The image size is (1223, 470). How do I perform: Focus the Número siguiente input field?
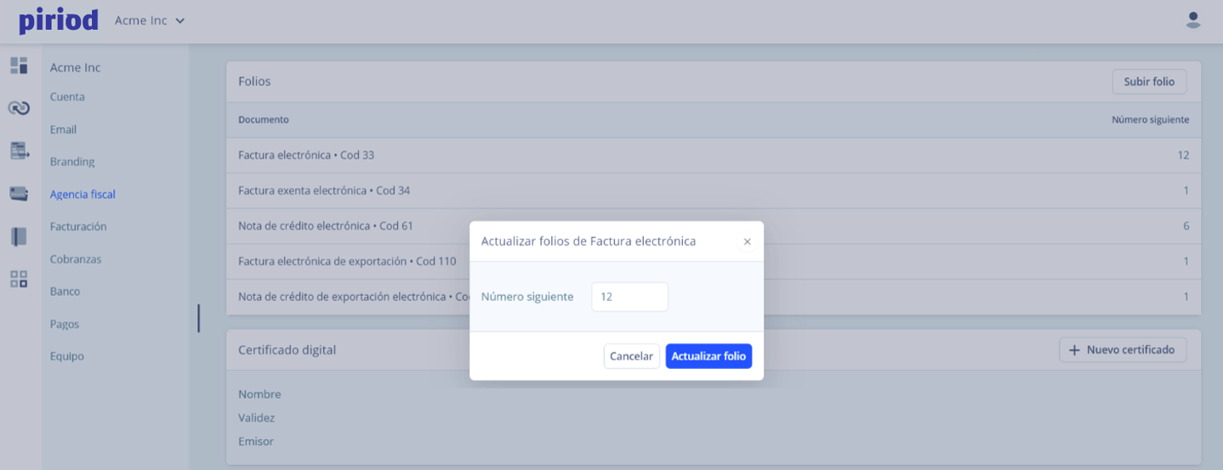tap(629, 297)
